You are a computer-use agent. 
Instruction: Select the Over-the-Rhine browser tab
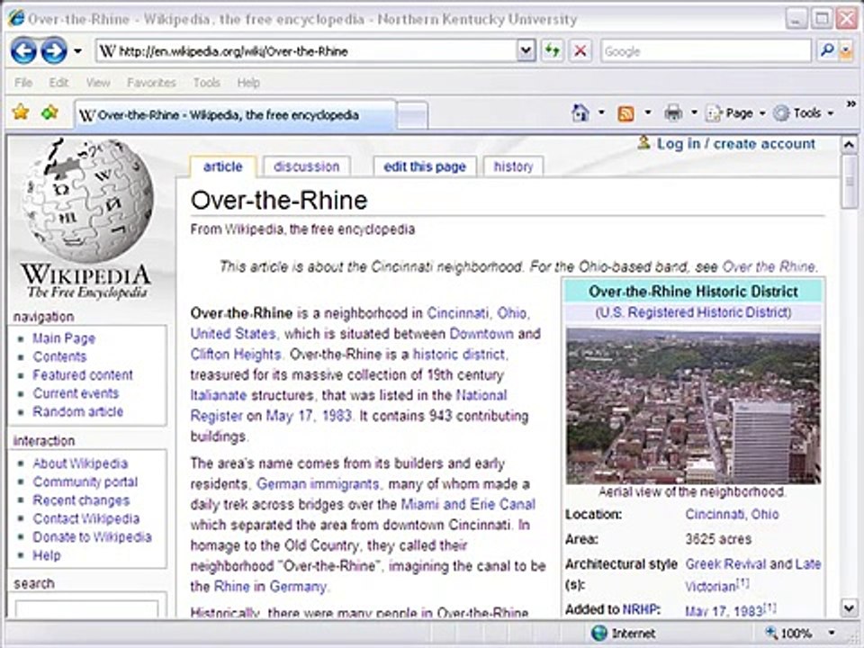(235, 115)
